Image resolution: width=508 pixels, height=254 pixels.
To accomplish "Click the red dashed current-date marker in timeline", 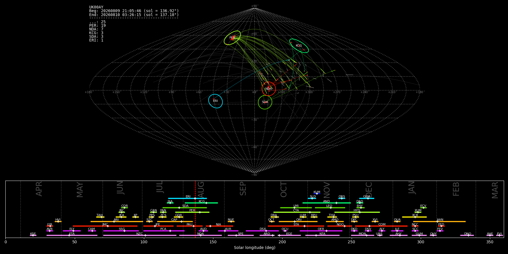I will [195, 209].
